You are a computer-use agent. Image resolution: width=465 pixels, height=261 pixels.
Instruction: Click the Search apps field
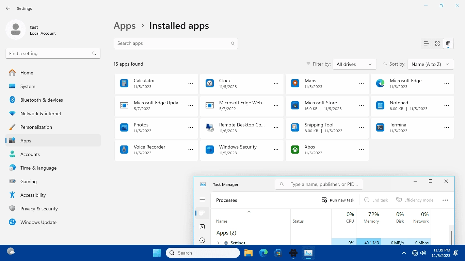(176, 43)
